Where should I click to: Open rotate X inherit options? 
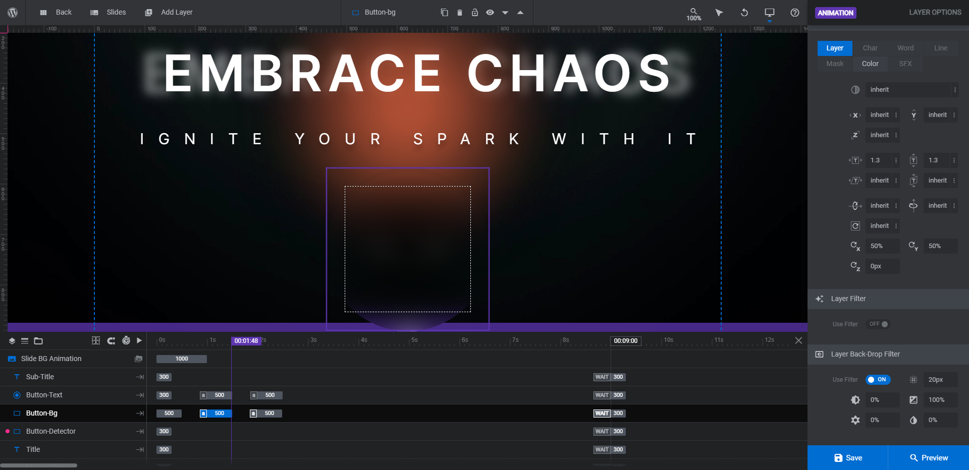click(896, 206)
